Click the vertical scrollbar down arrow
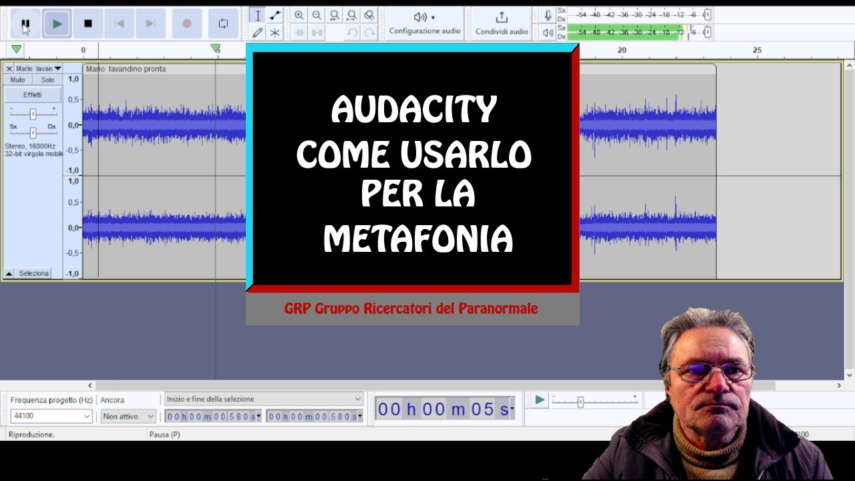 click(x=849, y=375)
